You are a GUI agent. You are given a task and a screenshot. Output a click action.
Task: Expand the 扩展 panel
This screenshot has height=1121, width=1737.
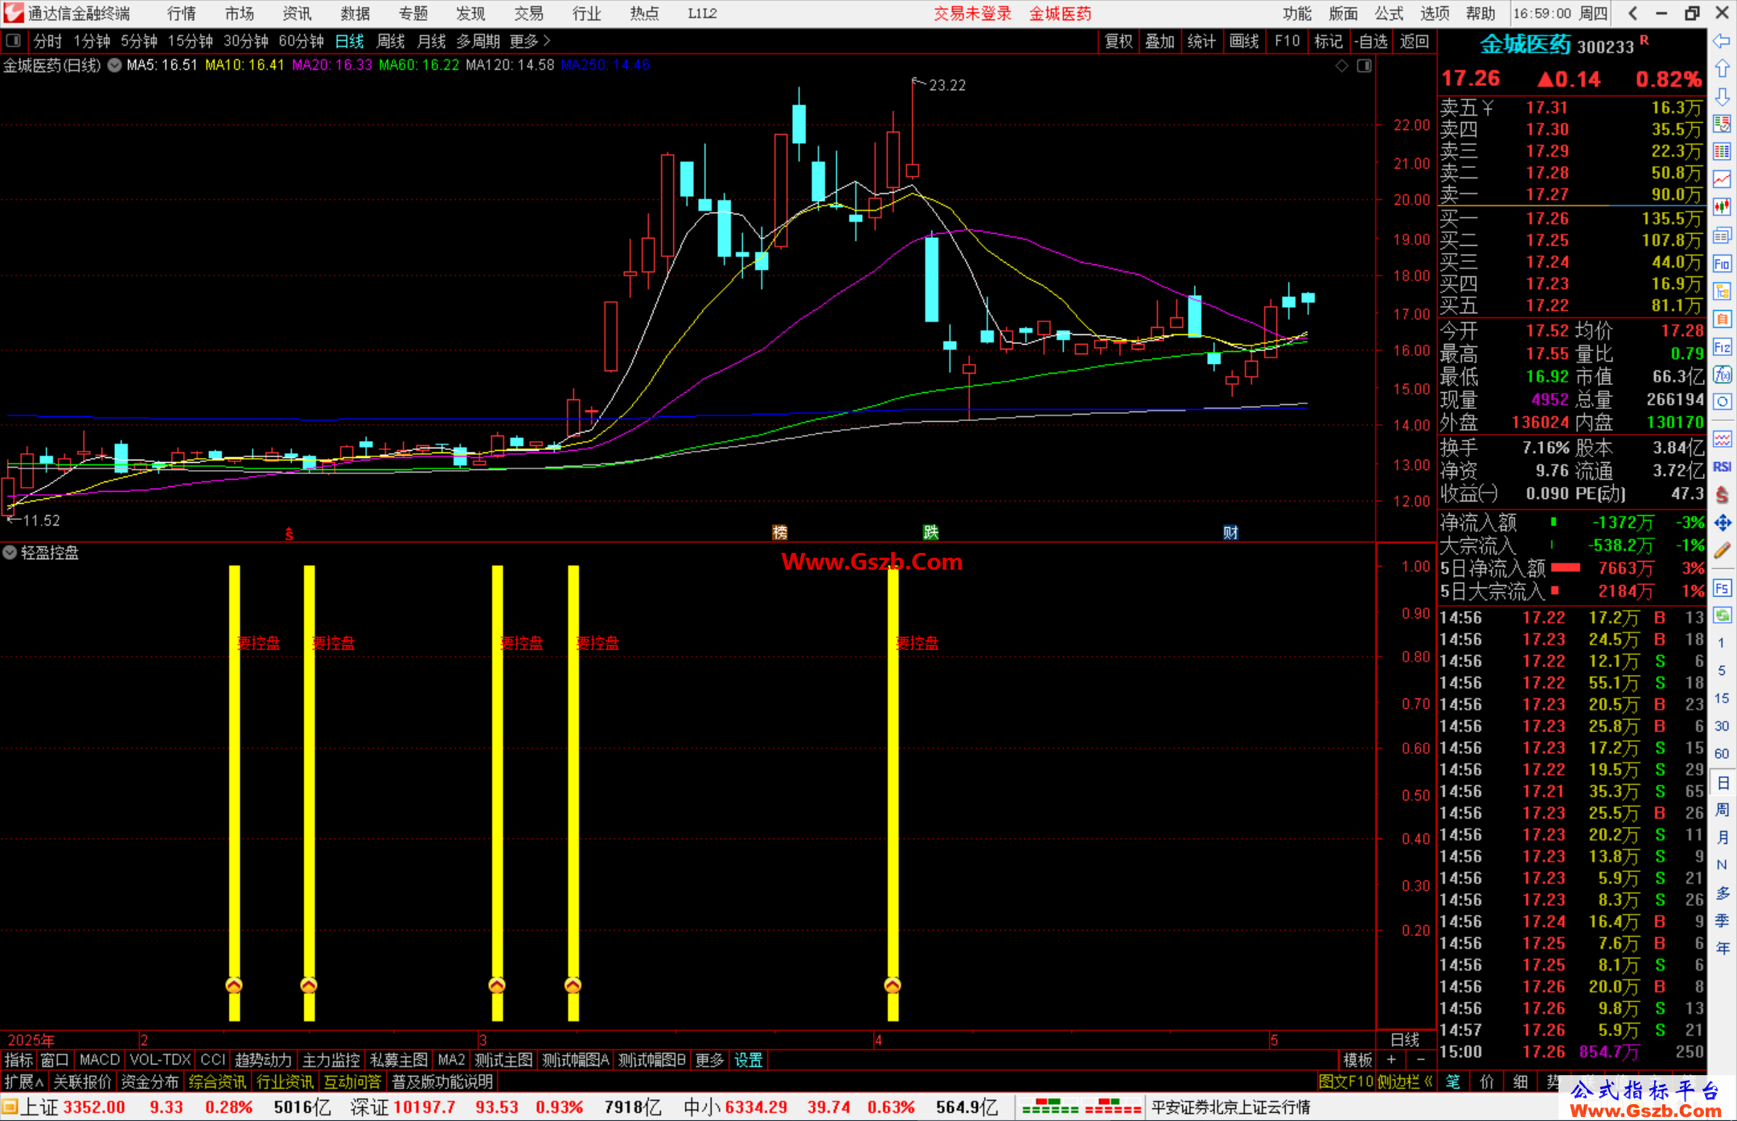click(24, 1082)
